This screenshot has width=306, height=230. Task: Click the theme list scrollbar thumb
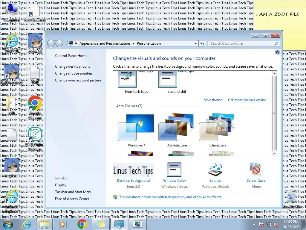(275, 113)
